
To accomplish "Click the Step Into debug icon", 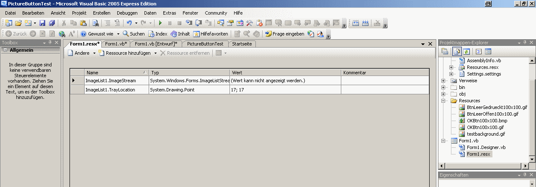I will tap(189, 23).
